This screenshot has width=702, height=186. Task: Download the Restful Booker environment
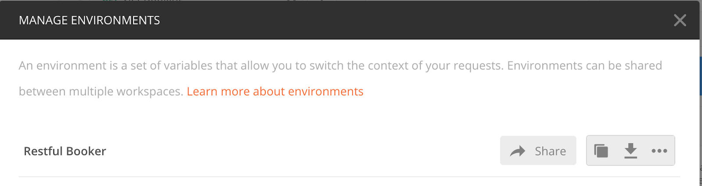(630, 151)
